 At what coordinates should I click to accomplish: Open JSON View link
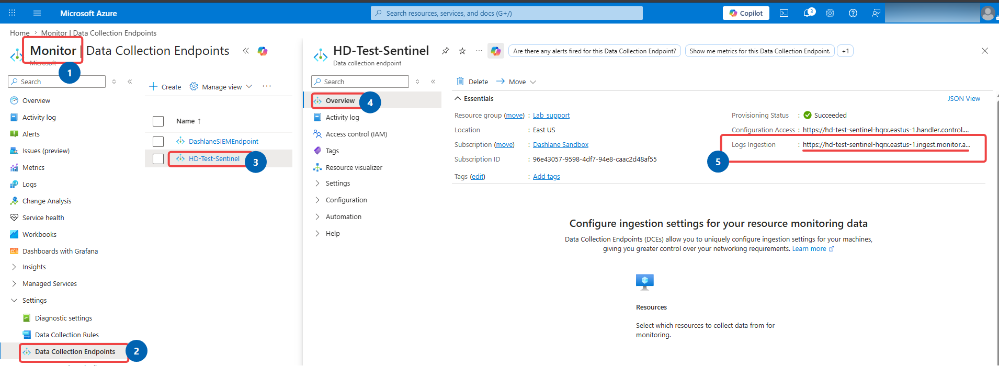(x=963, y=98)
